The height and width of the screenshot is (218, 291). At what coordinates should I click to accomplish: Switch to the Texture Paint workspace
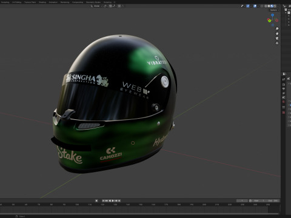tap(30, 2)
